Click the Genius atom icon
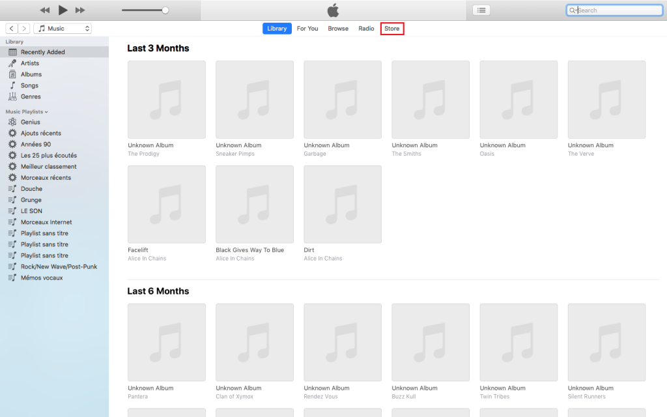Image resolution: width=667 pixels, height=417 pixels. [12, 122]
